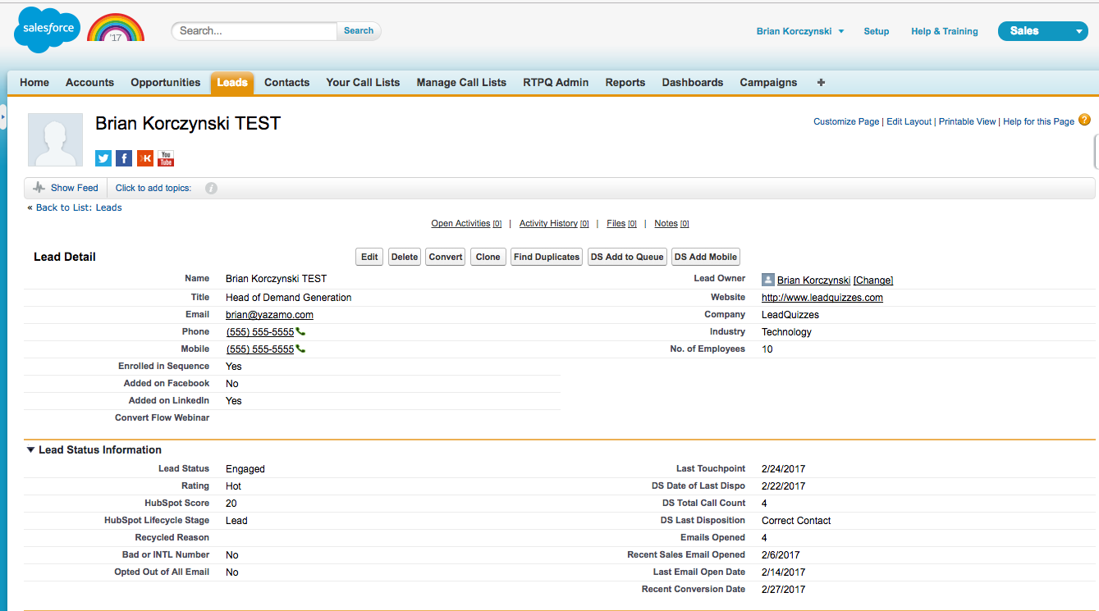Click the Mobile number (555) 555-5555 link

tap(260, 349)
